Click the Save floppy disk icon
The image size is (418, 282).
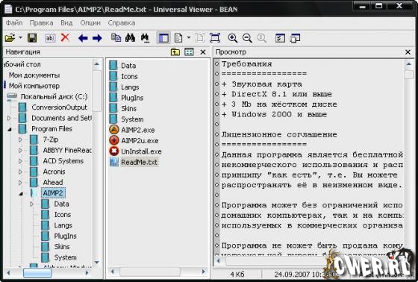click(x=32, y=38)
